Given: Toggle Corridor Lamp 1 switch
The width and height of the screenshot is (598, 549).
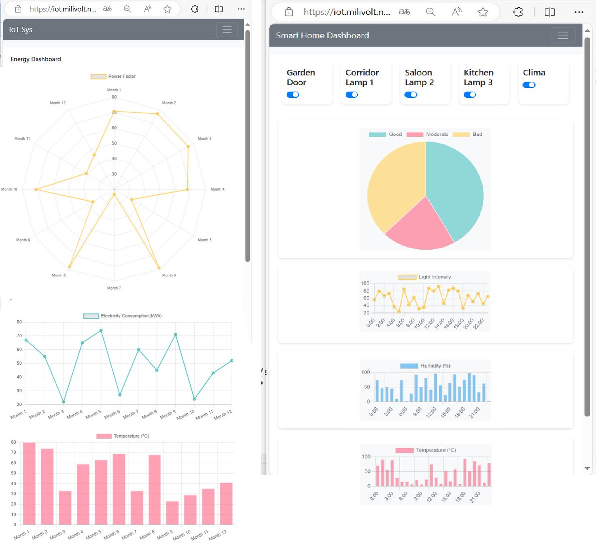Looking at the screenshot, I should 352,95.
